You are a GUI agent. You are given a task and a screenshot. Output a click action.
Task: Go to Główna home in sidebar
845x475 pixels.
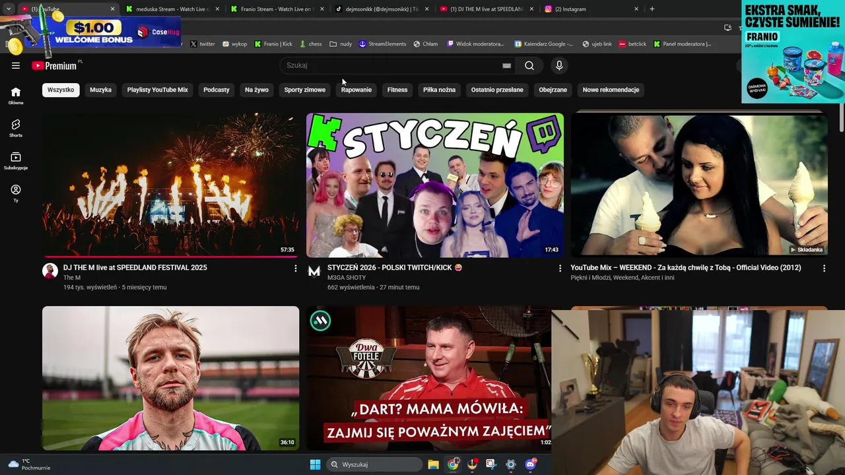[x=16, y=96]
